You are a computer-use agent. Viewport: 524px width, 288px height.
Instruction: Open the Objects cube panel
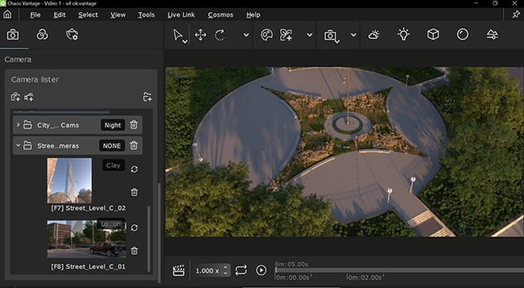click(433, 35)
